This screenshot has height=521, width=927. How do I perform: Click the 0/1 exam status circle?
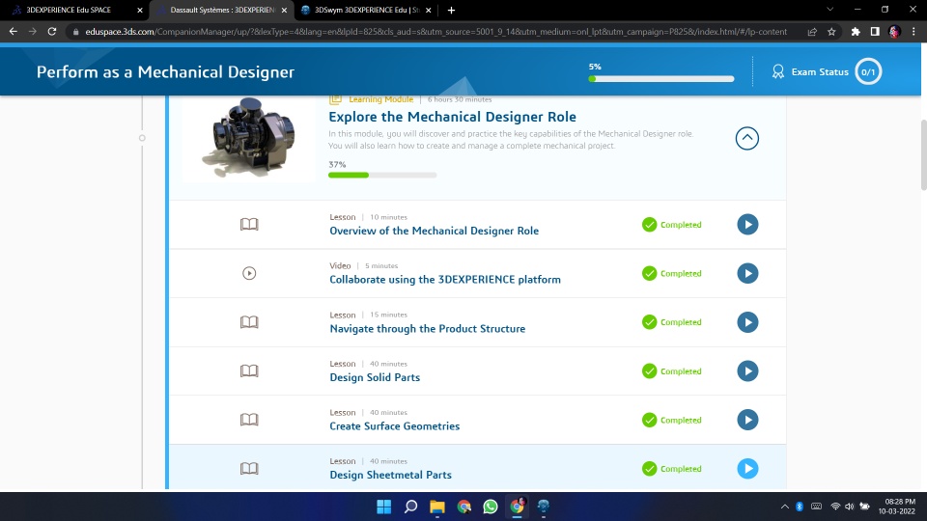pos(868,72)
